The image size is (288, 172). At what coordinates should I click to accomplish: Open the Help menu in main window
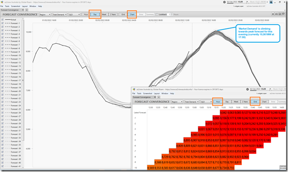coord(40,6)
